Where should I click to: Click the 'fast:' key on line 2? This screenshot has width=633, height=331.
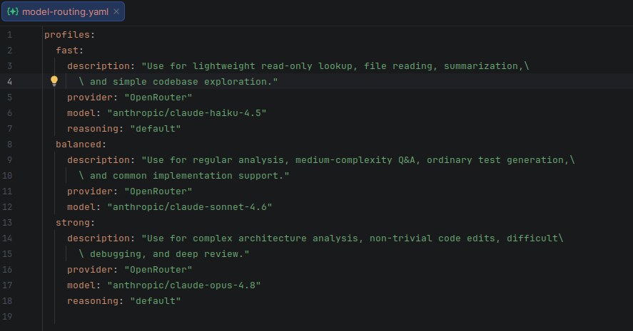[x=69, y=51]
